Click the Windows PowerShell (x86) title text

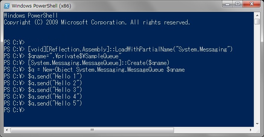click(x=41, y=6)
